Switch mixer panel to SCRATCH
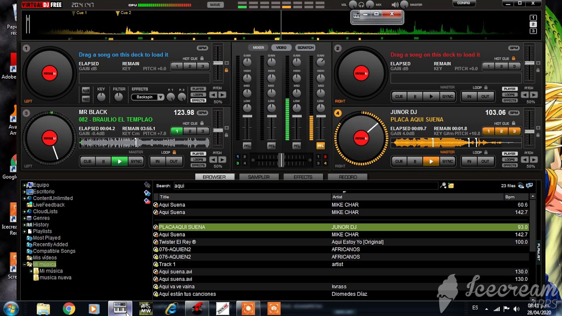Screen dimensions: 562x316 [x=306, y=47]
